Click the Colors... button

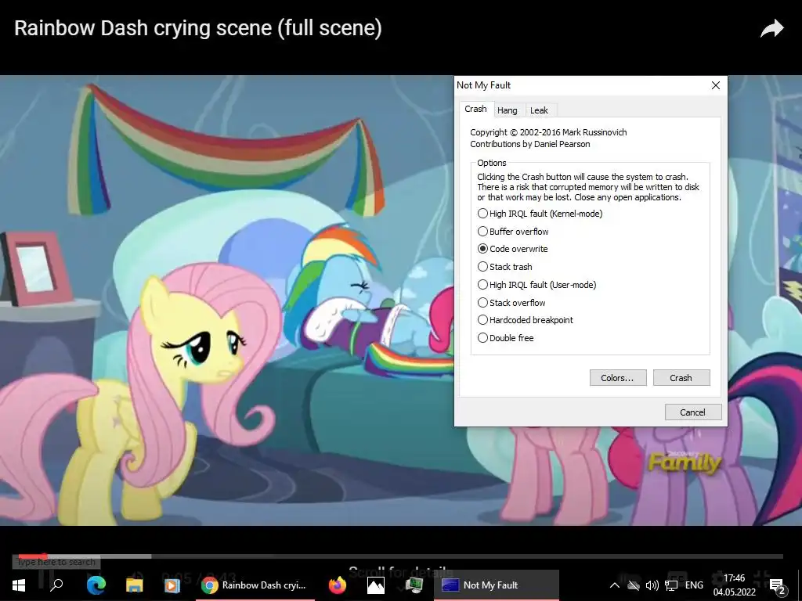point(618,378)
